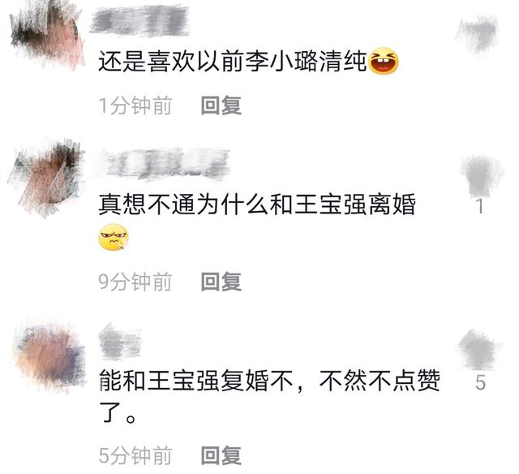This screenshot has width=519, height=474.
Task: Open the avatar of the 复婚 commenter
Action: 49,356
